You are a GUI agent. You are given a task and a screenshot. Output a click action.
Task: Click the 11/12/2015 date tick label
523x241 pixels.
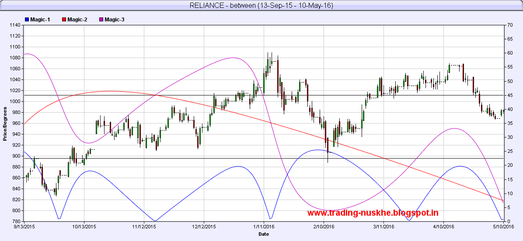(144, 227)
